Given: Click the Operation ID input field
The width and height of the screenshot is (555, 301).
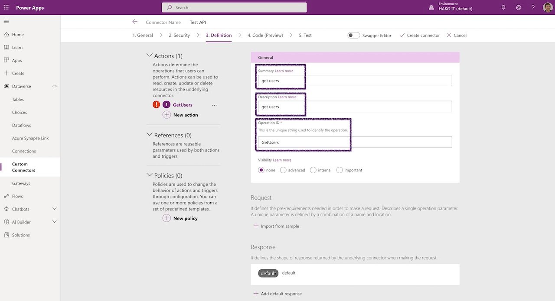Looking at the screenshot, I should (355, 142).
